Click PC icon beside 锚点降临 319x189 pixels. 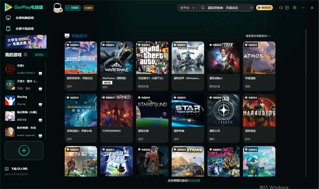(x=40, y=120)
